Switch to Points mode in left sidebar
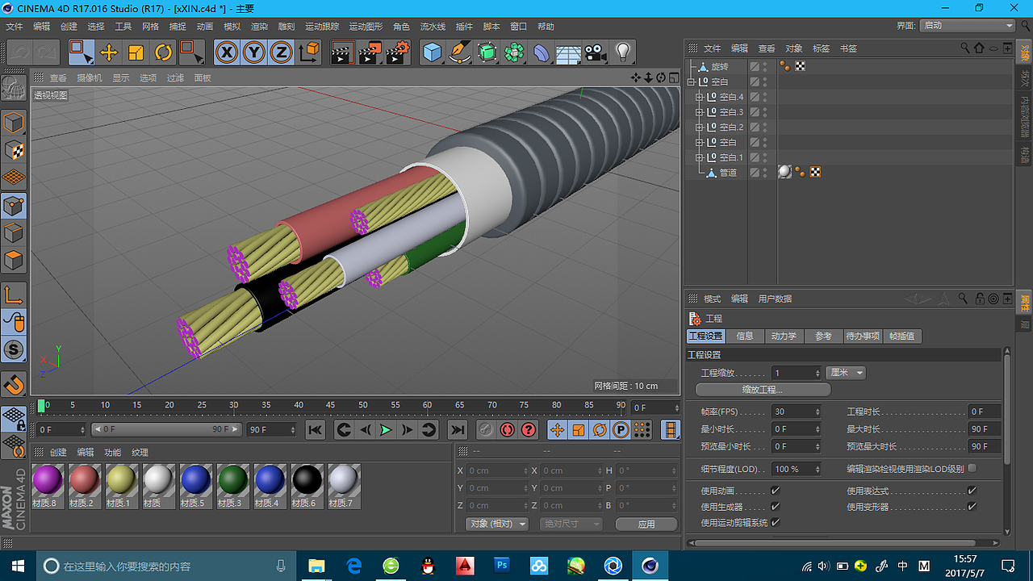The height and width of the screenshot is (581, 1033). coord(14,206)
